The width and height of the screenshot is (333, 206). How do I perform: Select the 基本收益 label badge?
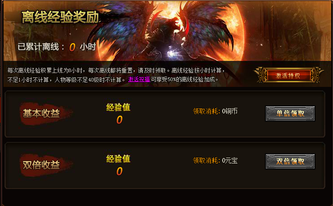click(45, 114)
